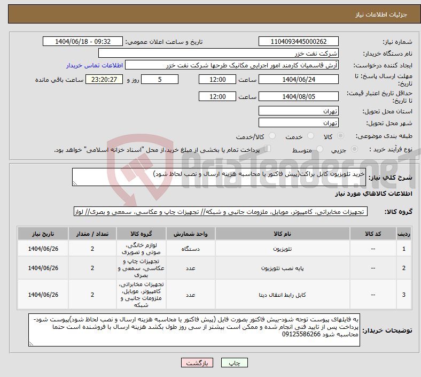
Task: Click the ردیف column header
Action: click(404, 234)
